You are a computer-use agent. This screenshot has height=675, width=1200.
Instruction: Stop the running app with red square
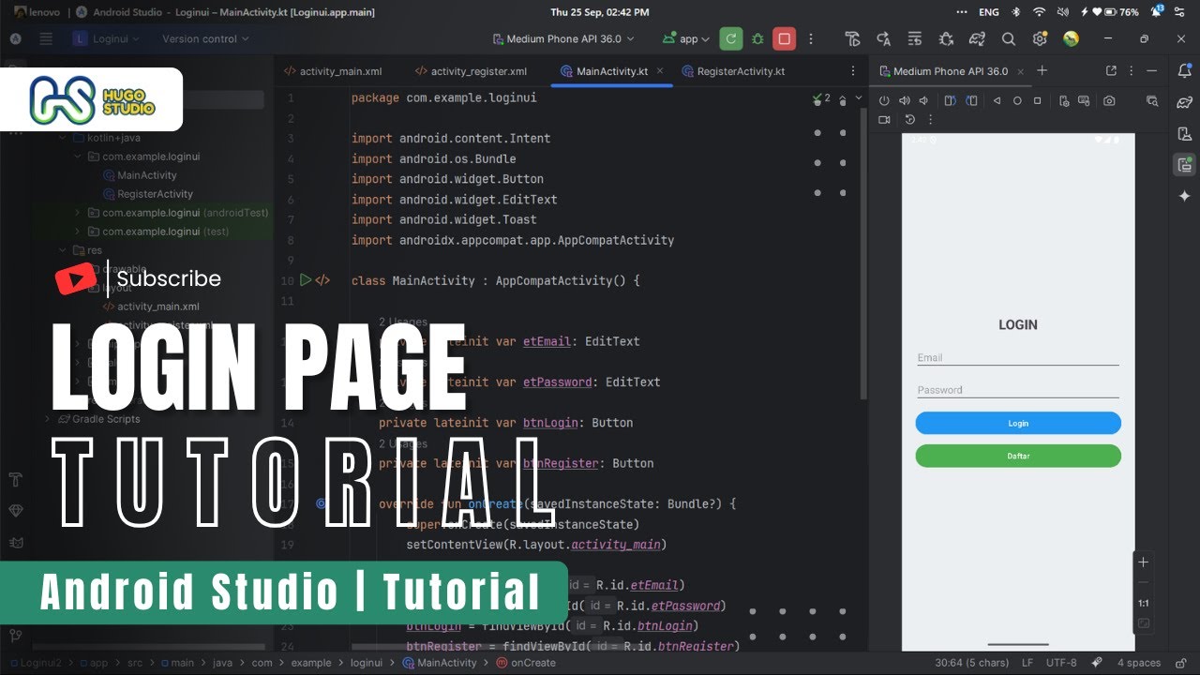(785, 38)
